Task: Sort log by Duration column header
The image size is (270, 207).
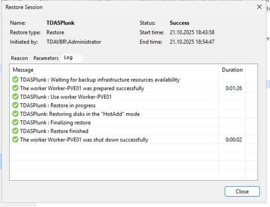Action: point(232,70)
